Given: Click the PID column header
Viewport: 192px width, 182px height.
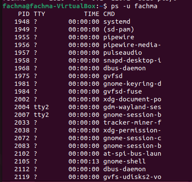Looking at the screenshot, I should (24, 14).
